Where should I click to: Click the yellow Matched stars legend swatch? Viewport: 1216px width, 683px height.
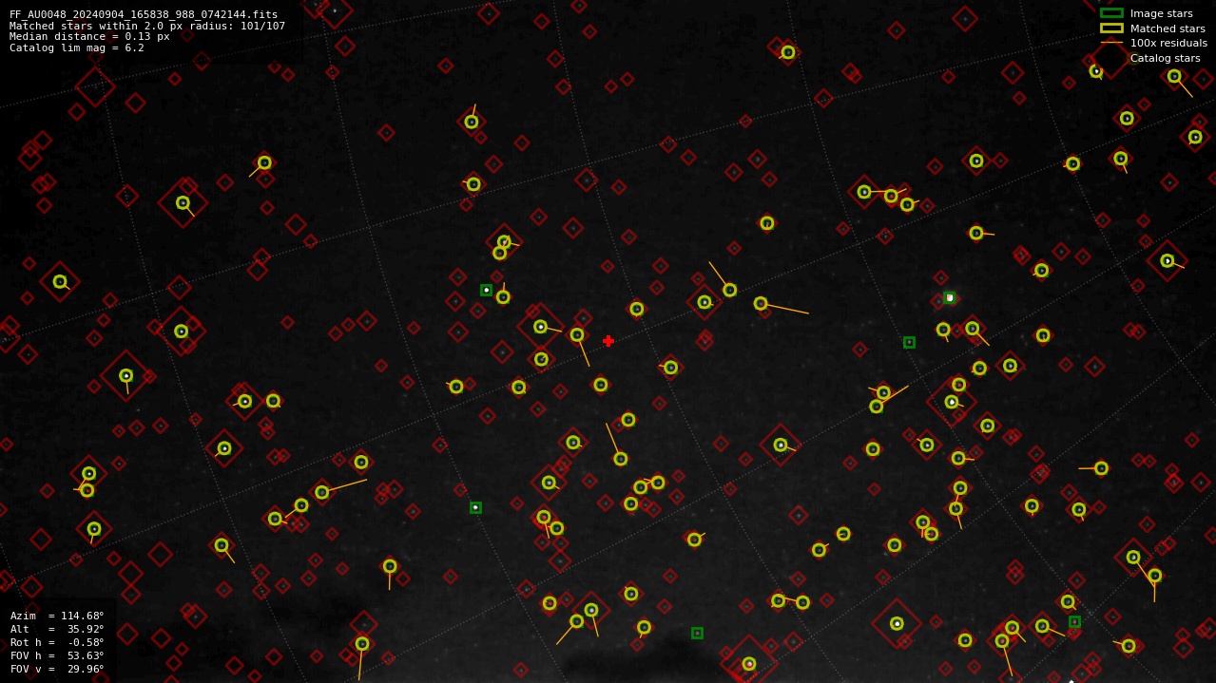[1111, 28]
